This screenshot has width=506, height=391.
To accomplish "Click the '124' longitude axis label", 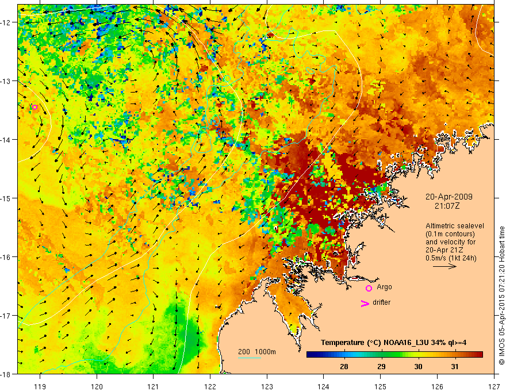I will (324, 386).
